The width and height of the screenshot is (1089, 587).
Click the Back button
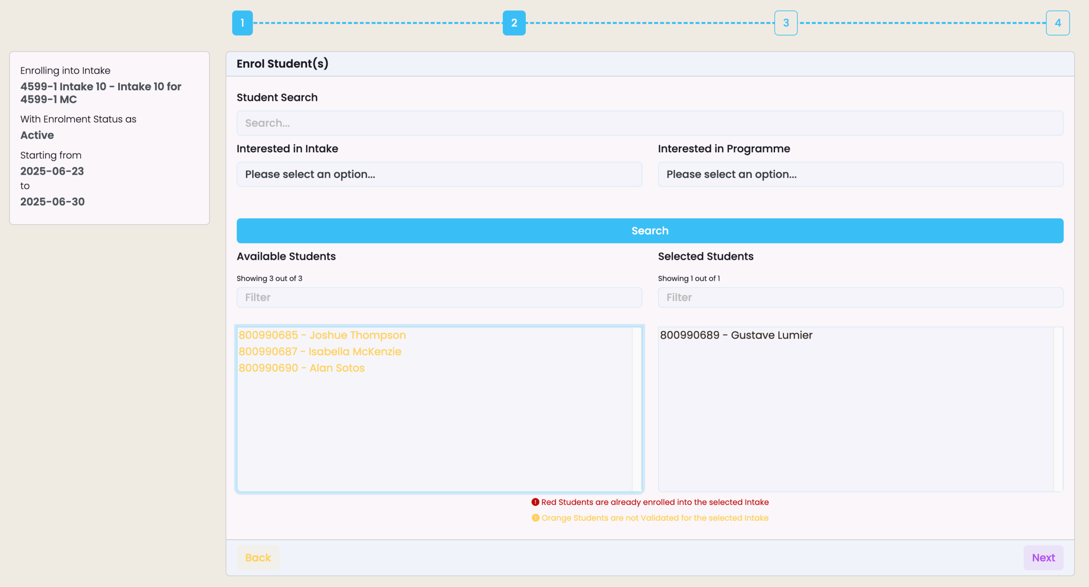click(258, 558)
